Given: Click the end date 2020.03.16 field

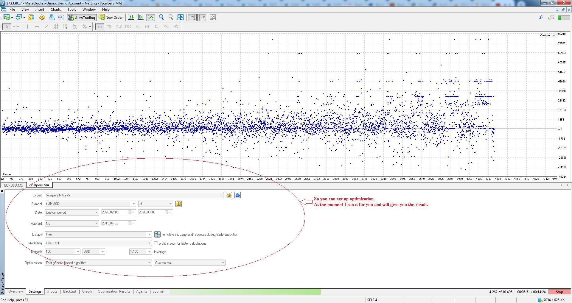Looking at the screenshot, I should (156, 212).
